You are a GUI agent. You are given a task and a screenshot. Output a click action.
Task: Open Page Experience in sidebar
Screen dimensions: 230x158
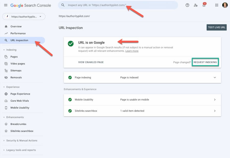tap(20, 94)
